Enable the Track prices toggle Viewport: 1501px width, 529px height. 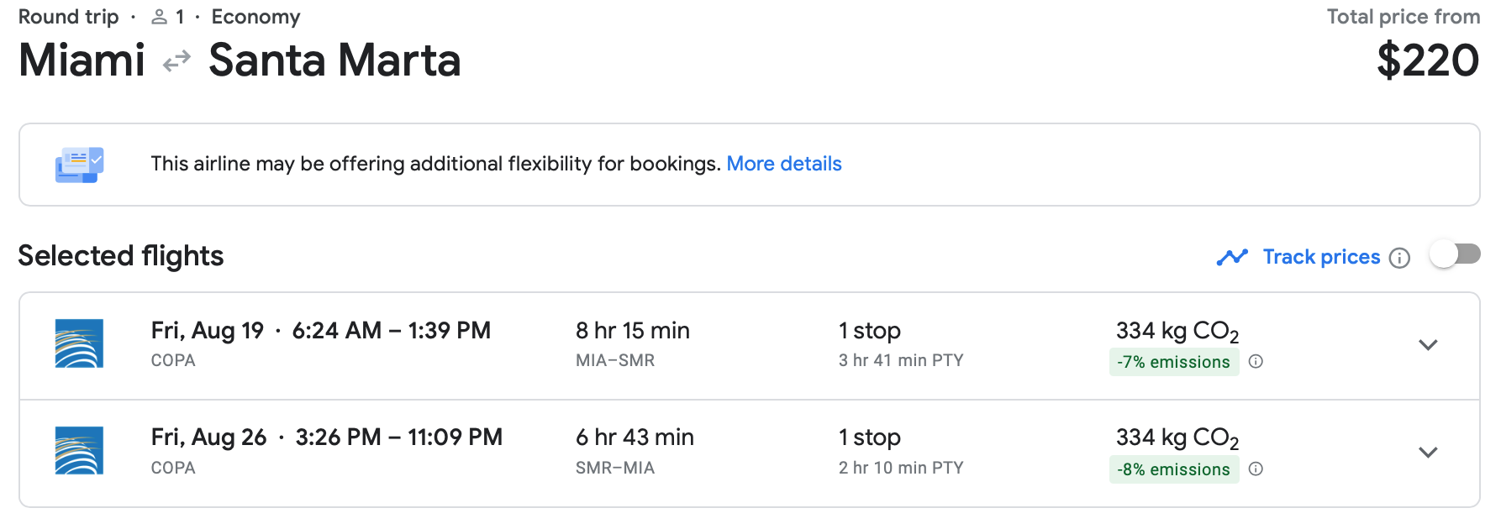coord(1455,254)
